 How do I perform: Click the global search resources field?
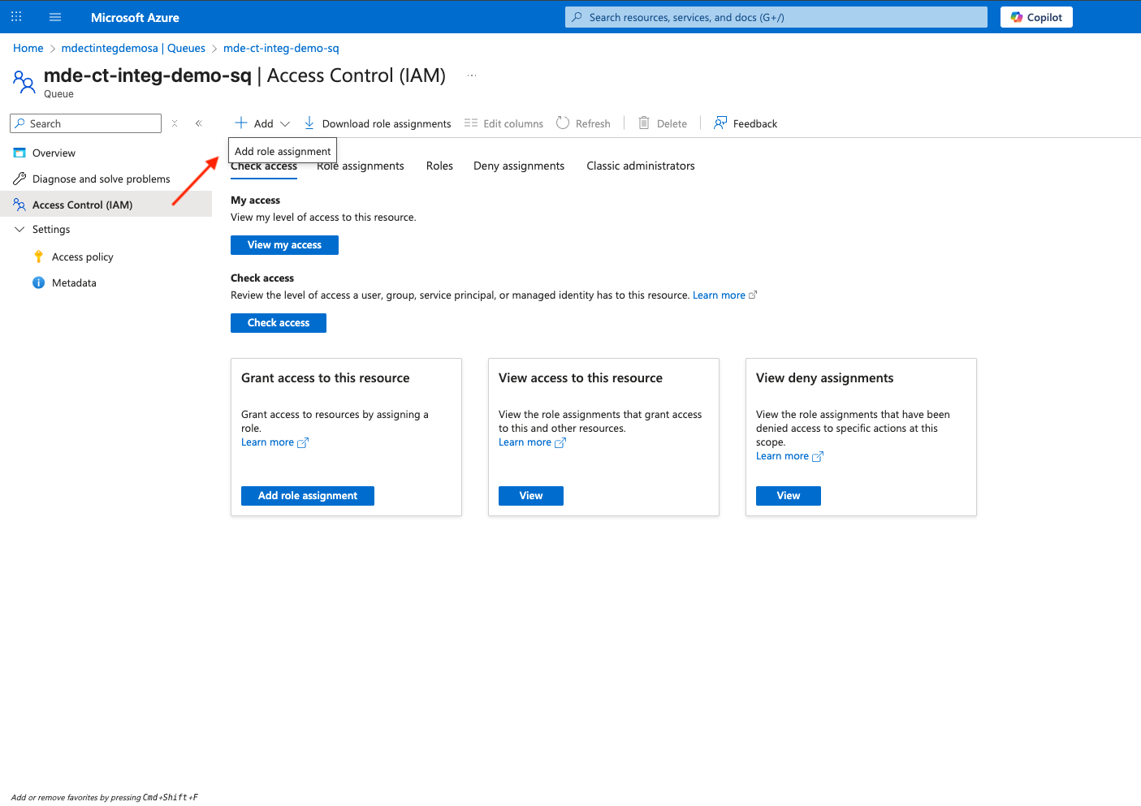click(776, 17)
